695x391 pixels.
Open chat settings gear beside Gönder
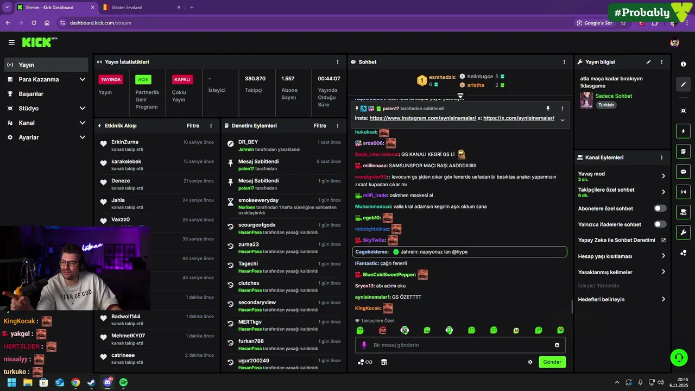530,362
